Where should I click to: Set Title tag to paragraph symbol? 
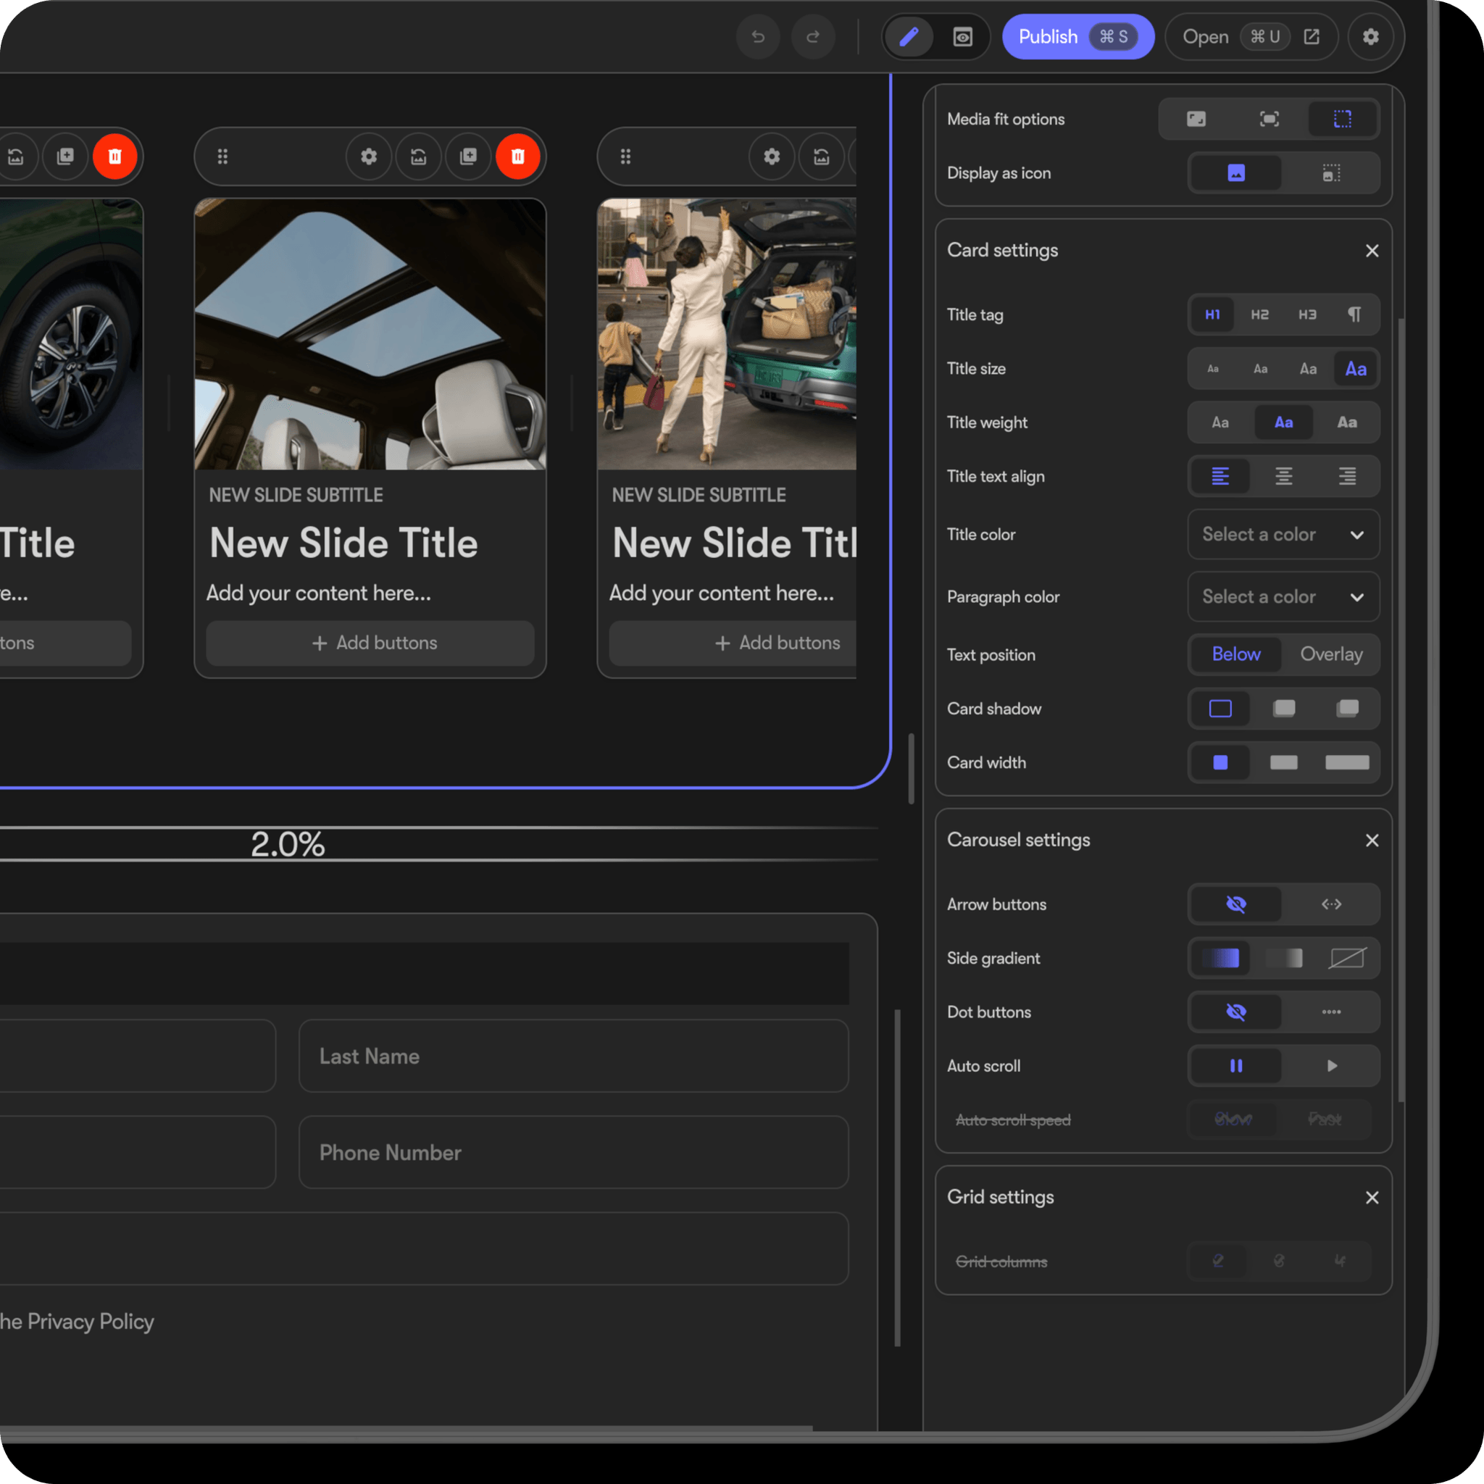click(1354, 315)
